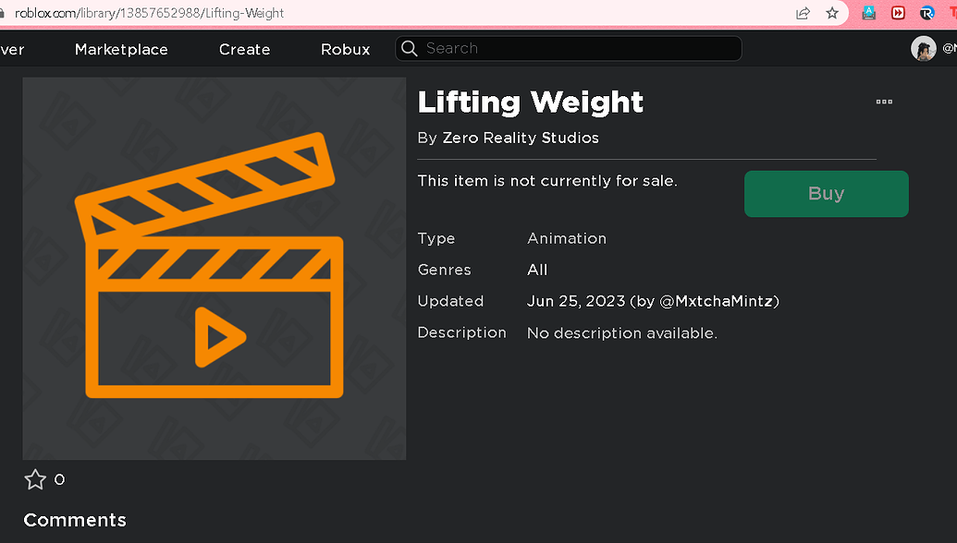This screenshot has width=957, height=543.
Task: Open the Marketplace menu item
Action: click(x=120, y=49)
